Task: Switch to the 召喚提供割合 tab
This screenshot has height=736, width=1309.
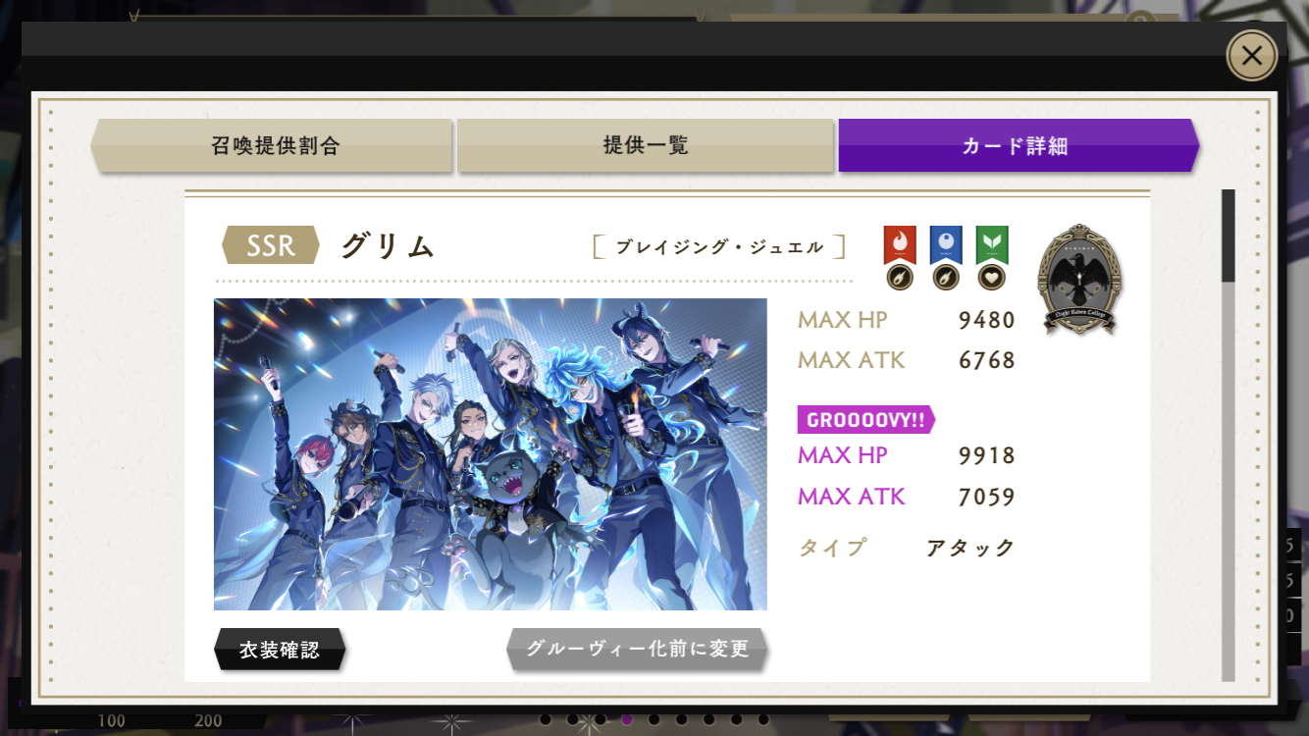Action: pos(273,146)
